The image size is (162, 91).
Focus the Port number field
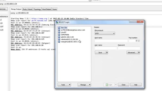pyautogui.click(x=133, y=41)
